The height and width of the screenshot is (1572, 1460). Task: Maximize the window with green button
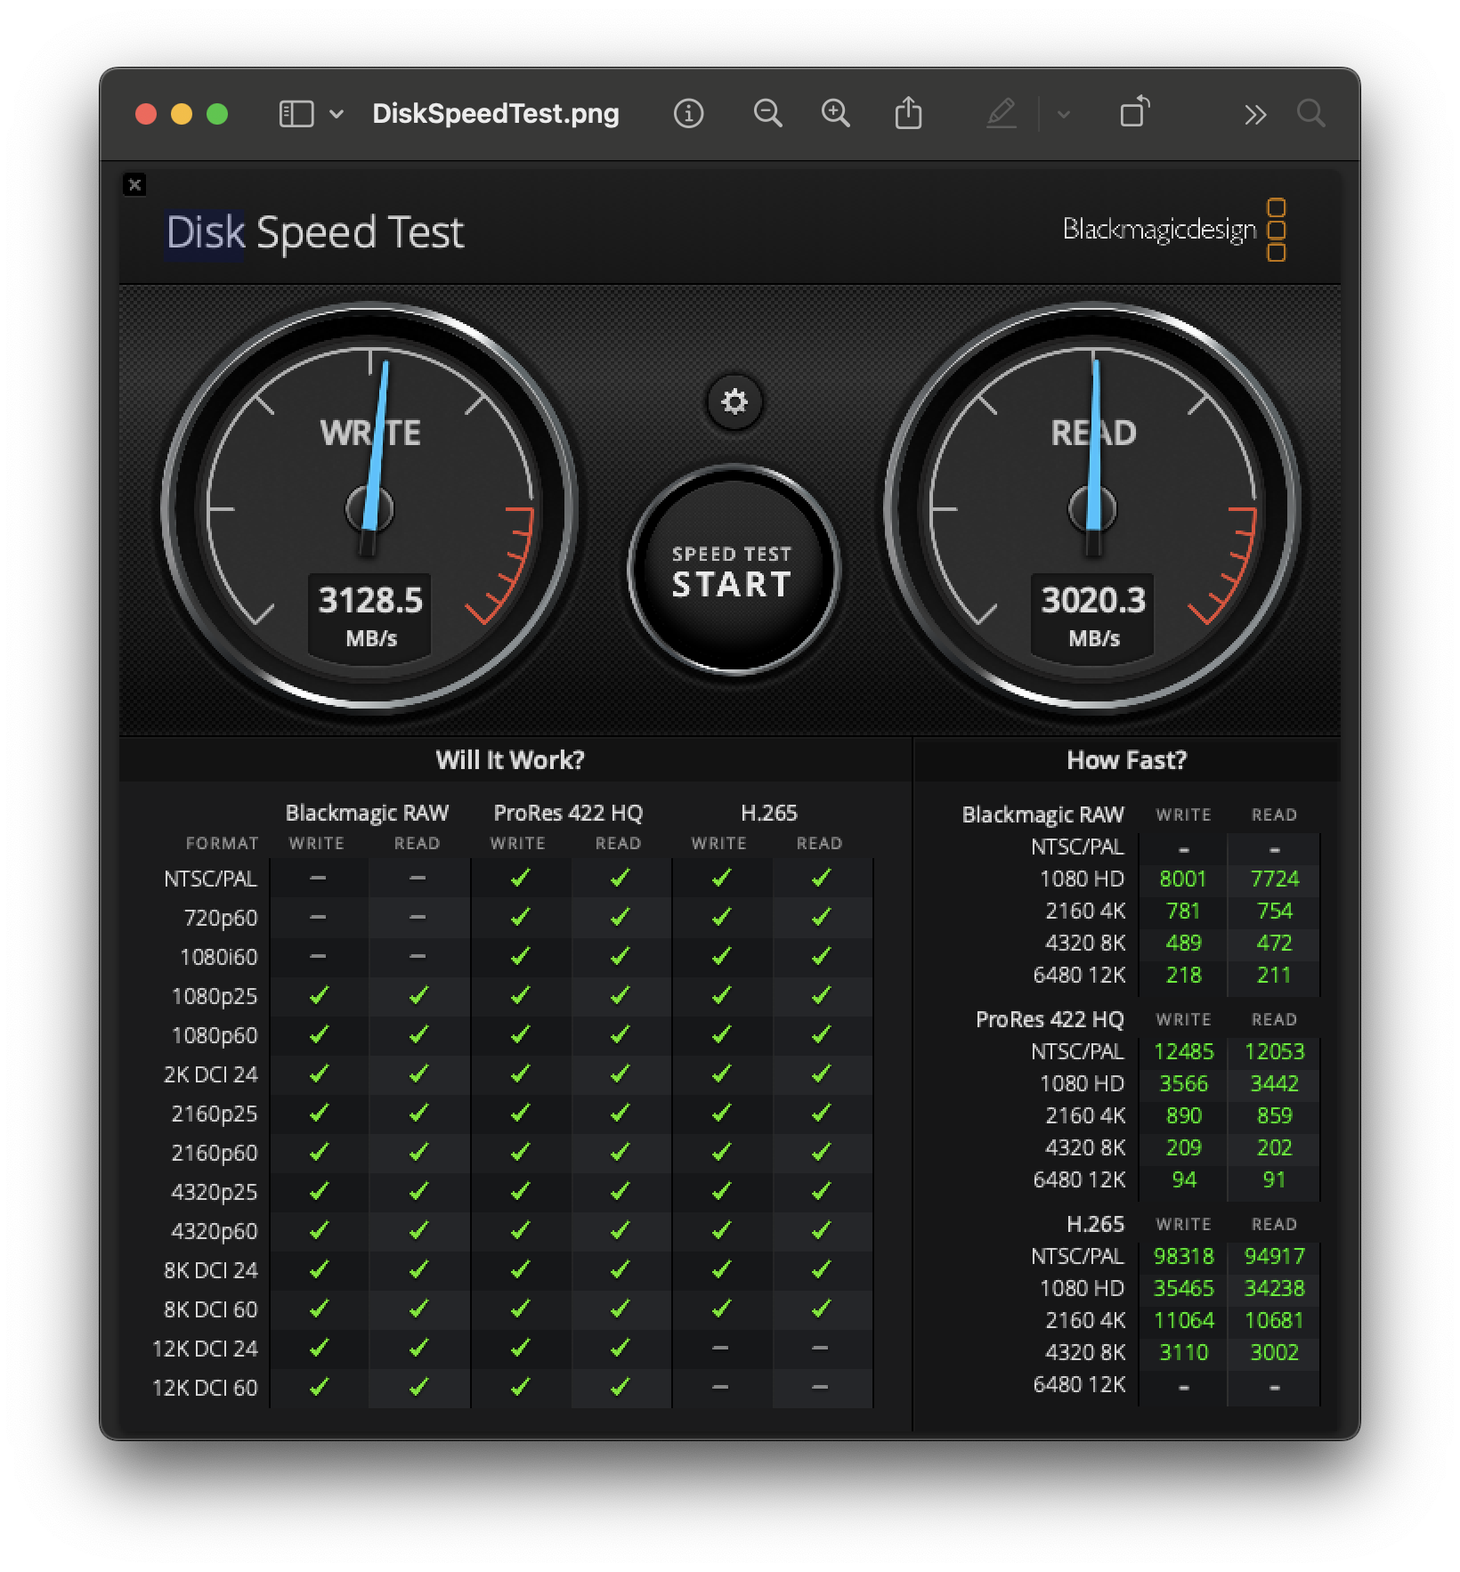217,114
